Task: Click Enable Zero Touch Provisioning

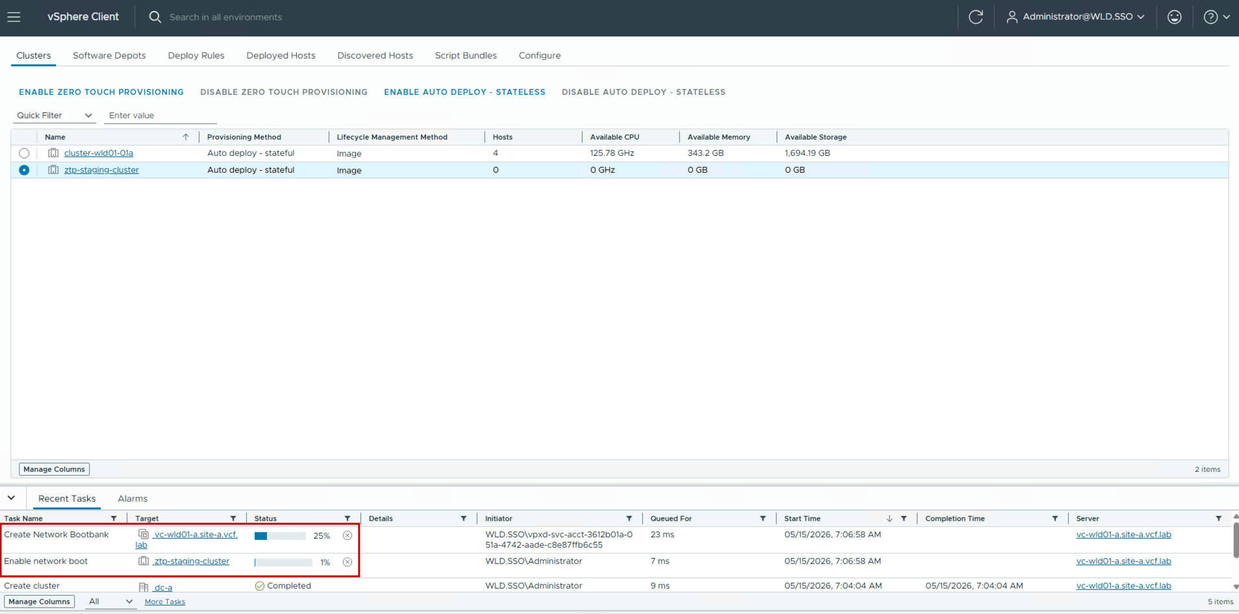Action: (x=101, y=92)
